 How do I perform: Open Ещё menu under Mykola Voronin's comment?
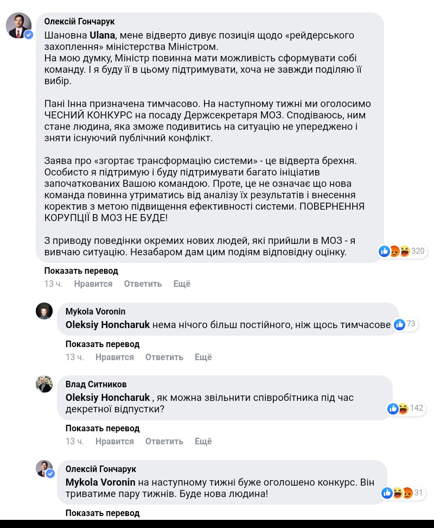point(203,357)
